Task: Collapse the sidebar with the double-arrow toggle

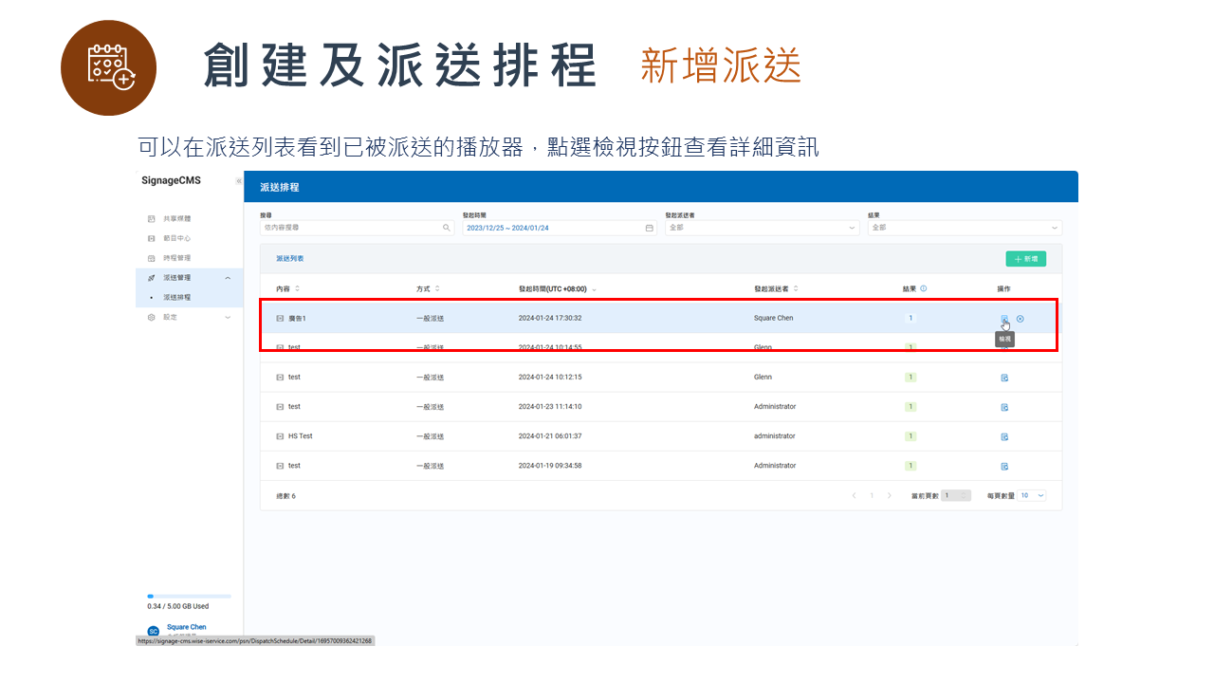Action: 239,180
